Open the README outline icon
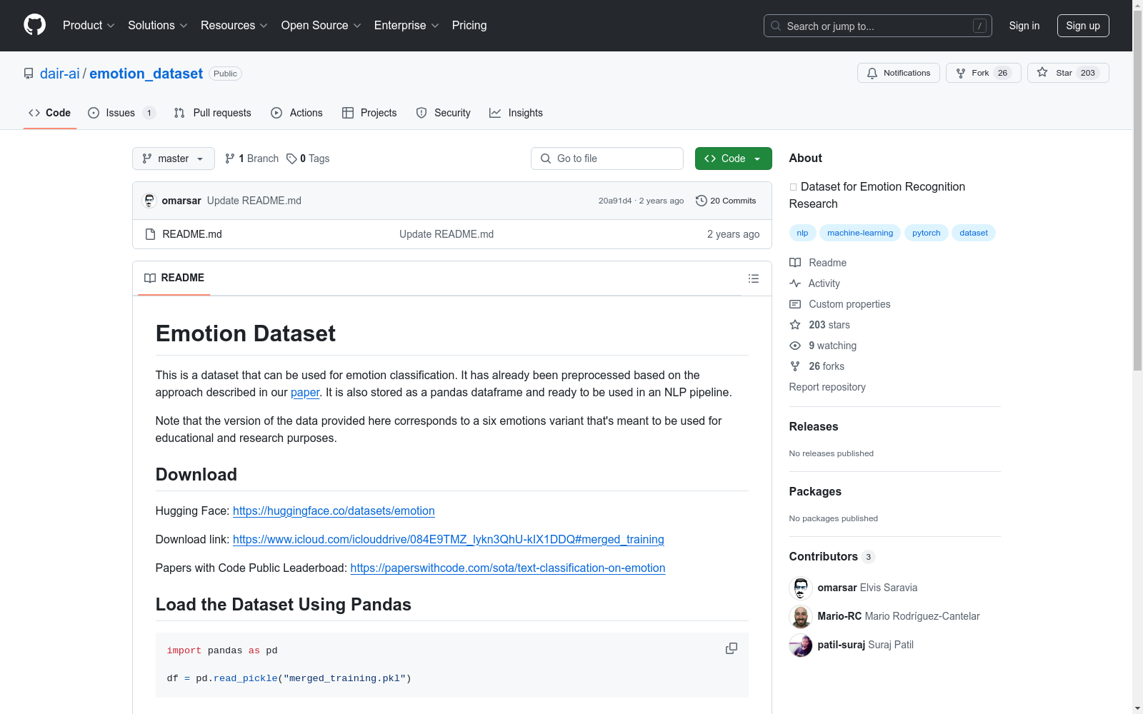The image size is (1143, 714). pyautogui.click(x=754, y=278)
